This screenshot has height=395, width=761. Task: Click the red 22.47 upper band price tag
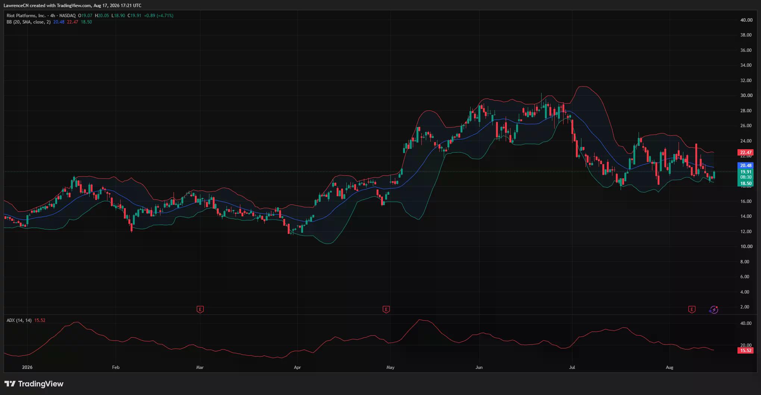(x=746, y=153)
